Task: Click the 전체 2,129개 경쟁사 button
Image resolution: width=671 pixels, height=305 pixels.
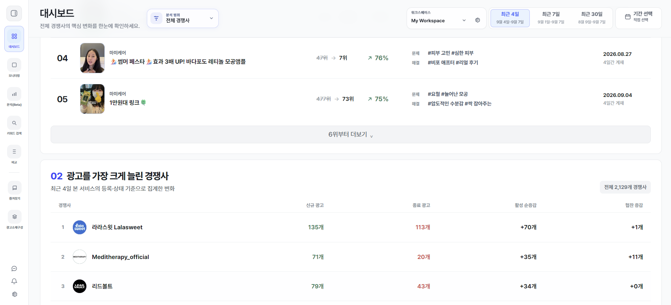Action: point(625,187)
